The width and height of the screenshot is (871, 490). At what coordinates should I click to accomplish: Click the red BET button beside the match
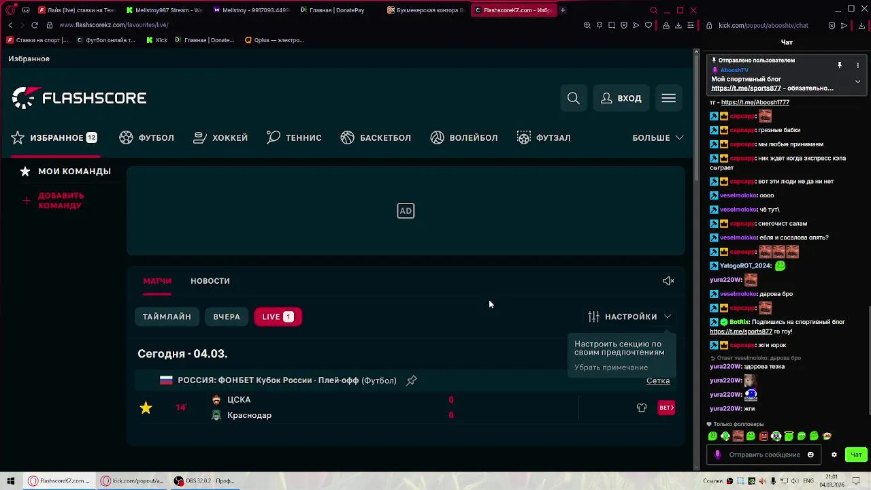point(666,408)
